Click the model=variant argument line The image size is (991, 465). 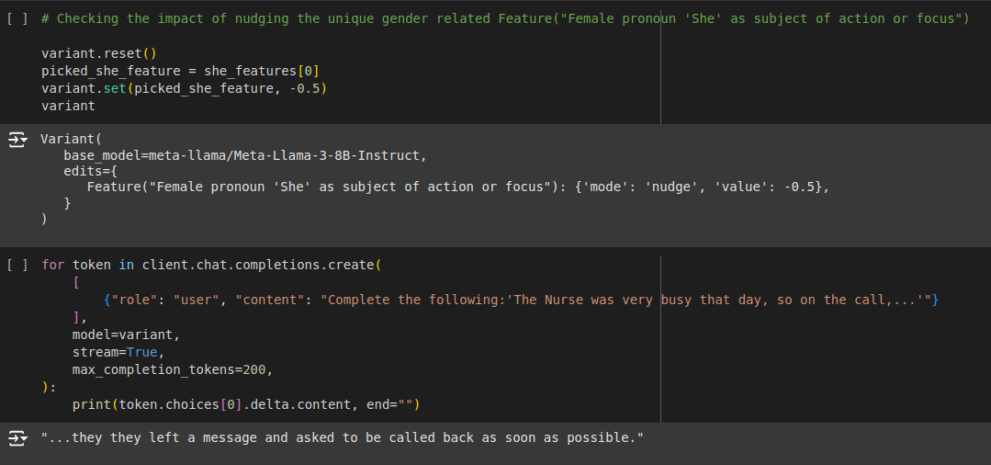tap(126, 335)
